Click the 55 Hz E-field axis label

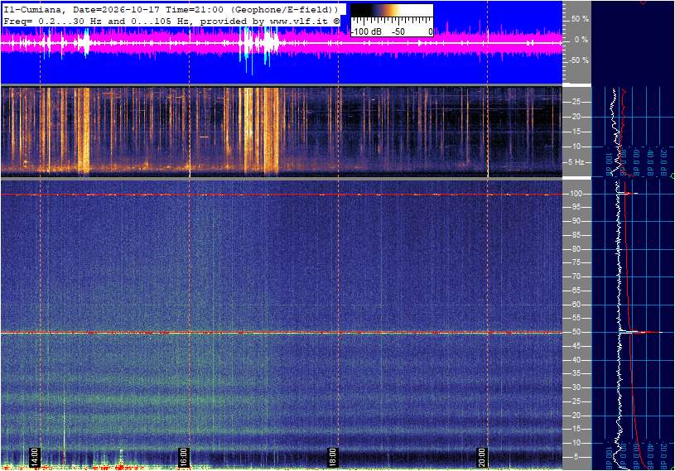pyautogui.click(x=576, y=319)
